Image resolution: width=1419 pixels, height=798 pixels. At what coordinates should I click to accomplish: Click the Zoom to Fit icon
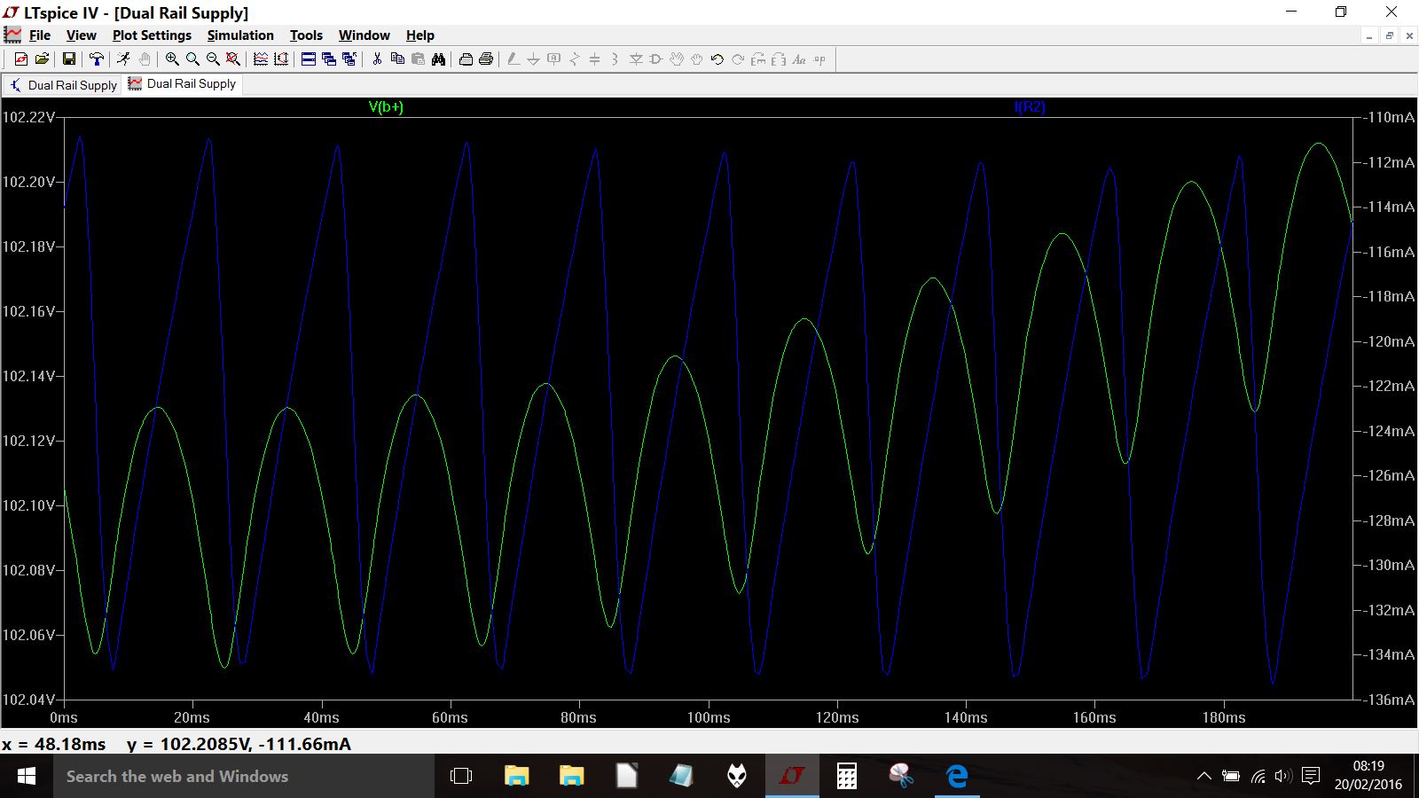pyautogui.click(x=233, y=59)
